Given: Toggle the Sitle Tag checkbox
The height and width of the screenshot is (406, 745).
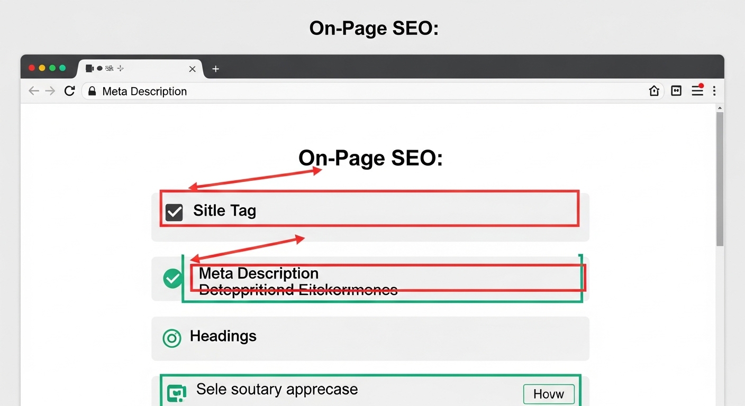Looking at the screenshot, I should click(x=174, y=212).
